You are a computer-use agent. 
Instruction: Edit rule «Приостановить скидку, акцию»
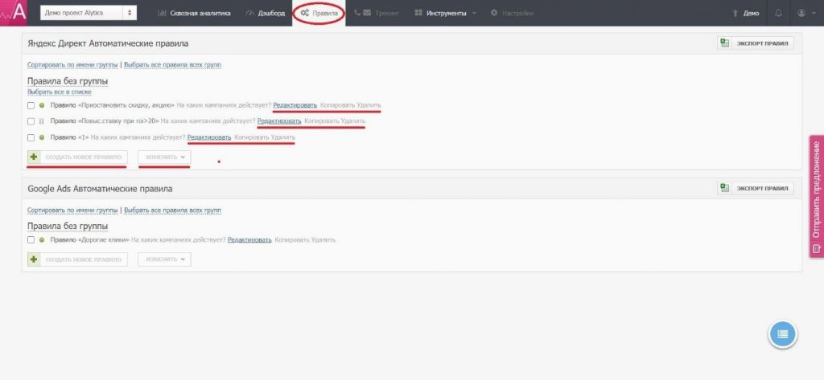pos(295,105)
